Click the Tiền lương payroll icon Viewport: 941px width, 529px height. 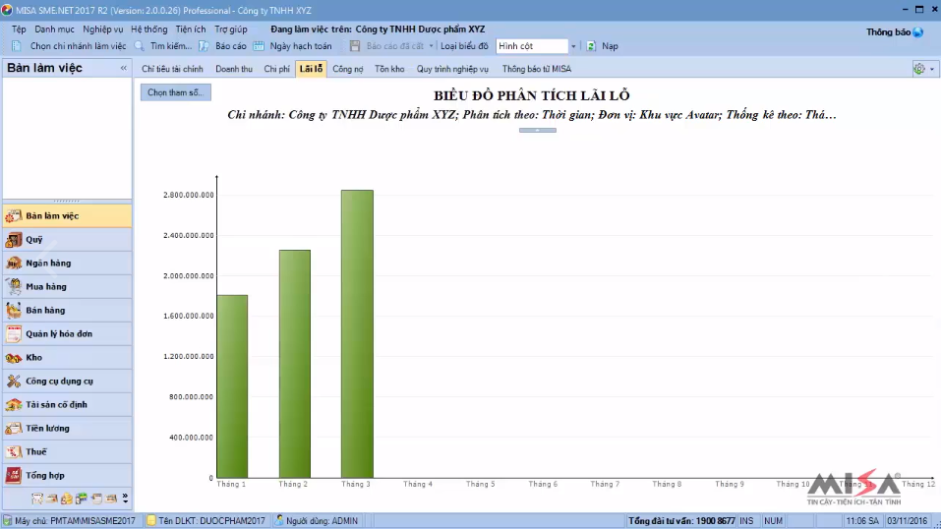(x=13, y=428)
